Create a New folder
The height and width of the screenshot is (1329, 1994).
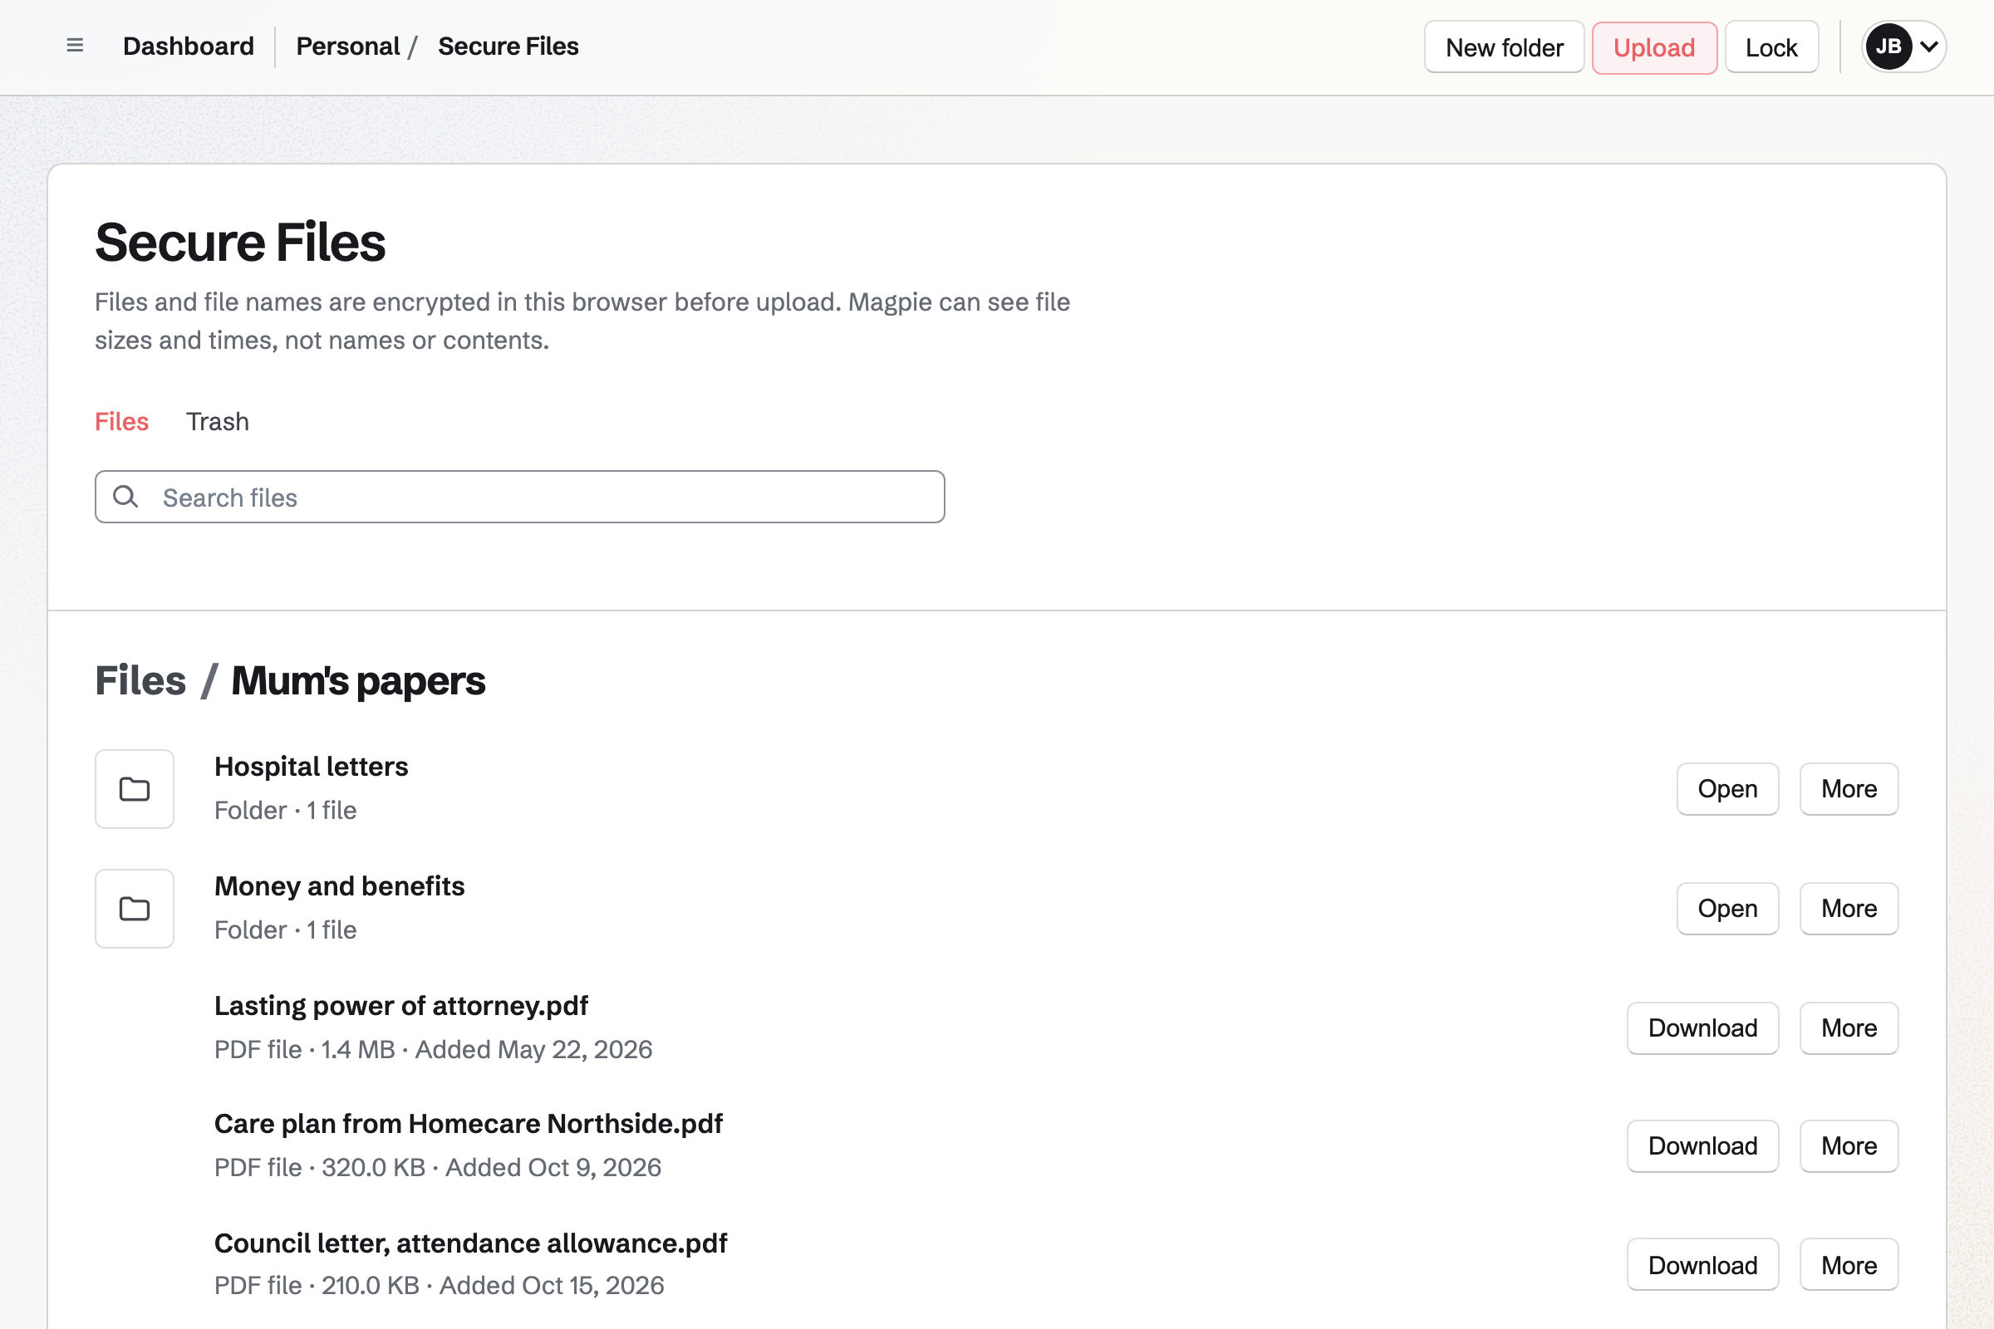coord(1504,47)
